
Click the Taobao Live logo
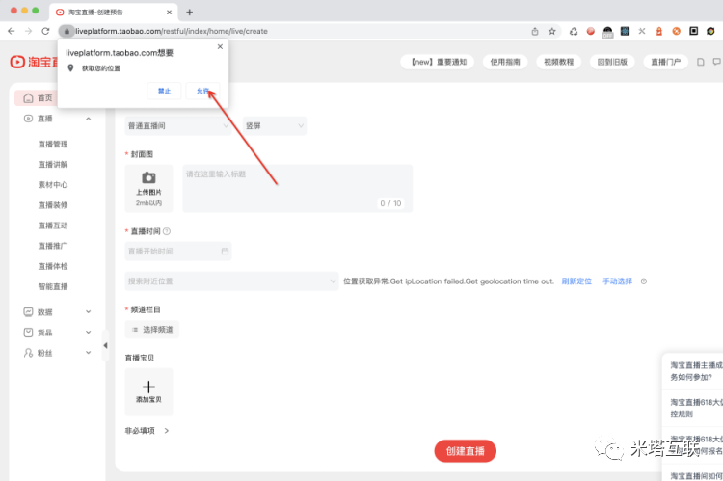[x=35, y=62]
